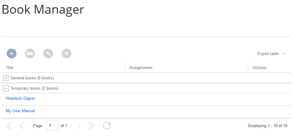Screen dimensions: 294x138
Task: Click the wrench settings icon
Action: coord(48,53)
